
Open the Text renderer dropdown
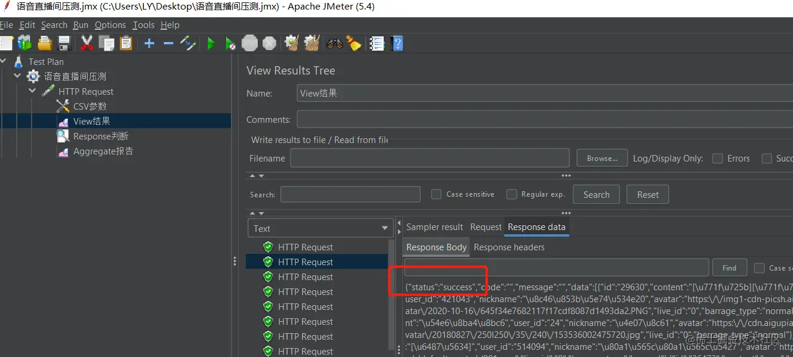(320, 228)
